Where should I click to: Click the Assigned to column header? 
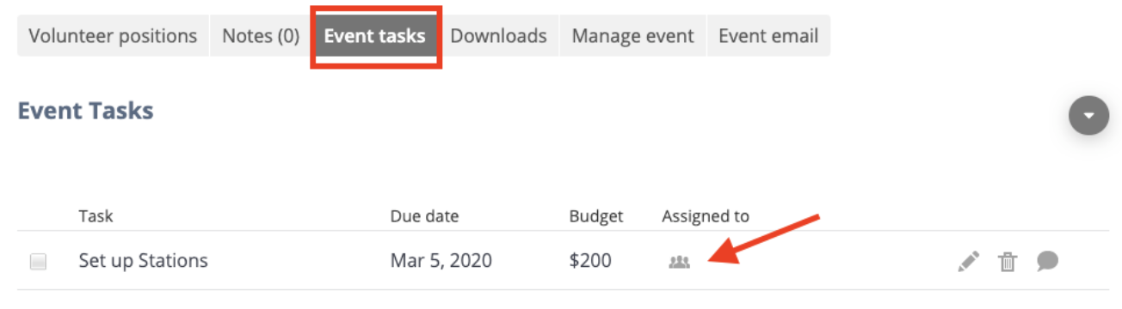(706, 216)
